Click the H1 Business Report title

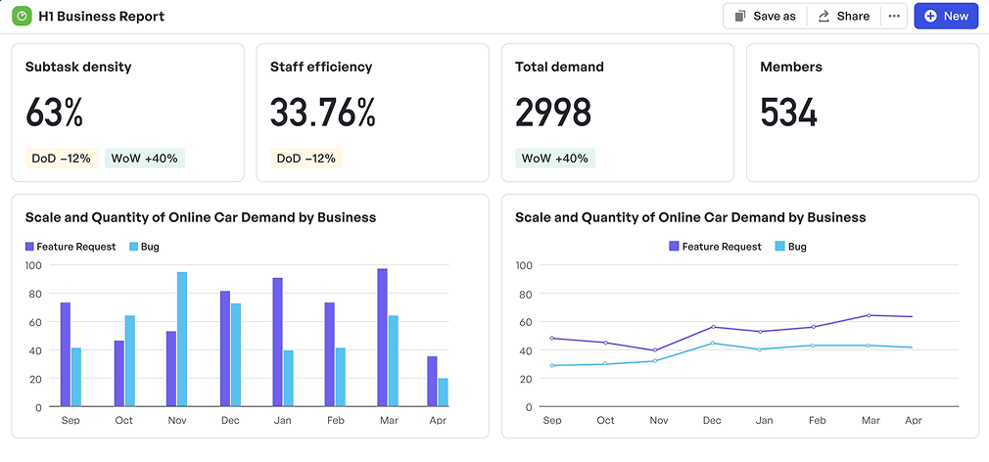[x=101, y=16]
